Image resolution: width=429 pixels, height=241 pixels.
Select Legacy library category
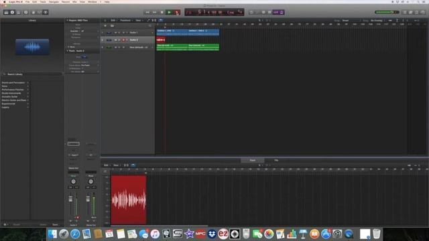point(5,107)
